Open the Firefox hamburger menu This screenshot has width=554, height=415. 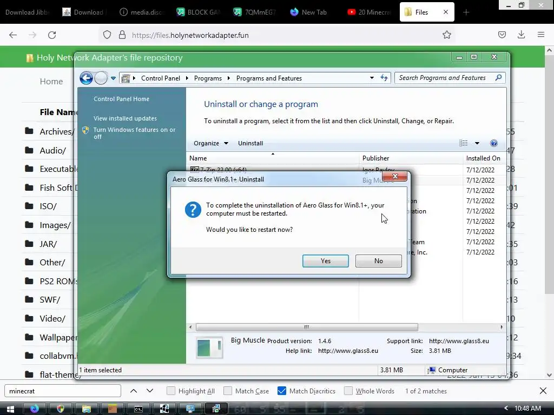(541, 35)
